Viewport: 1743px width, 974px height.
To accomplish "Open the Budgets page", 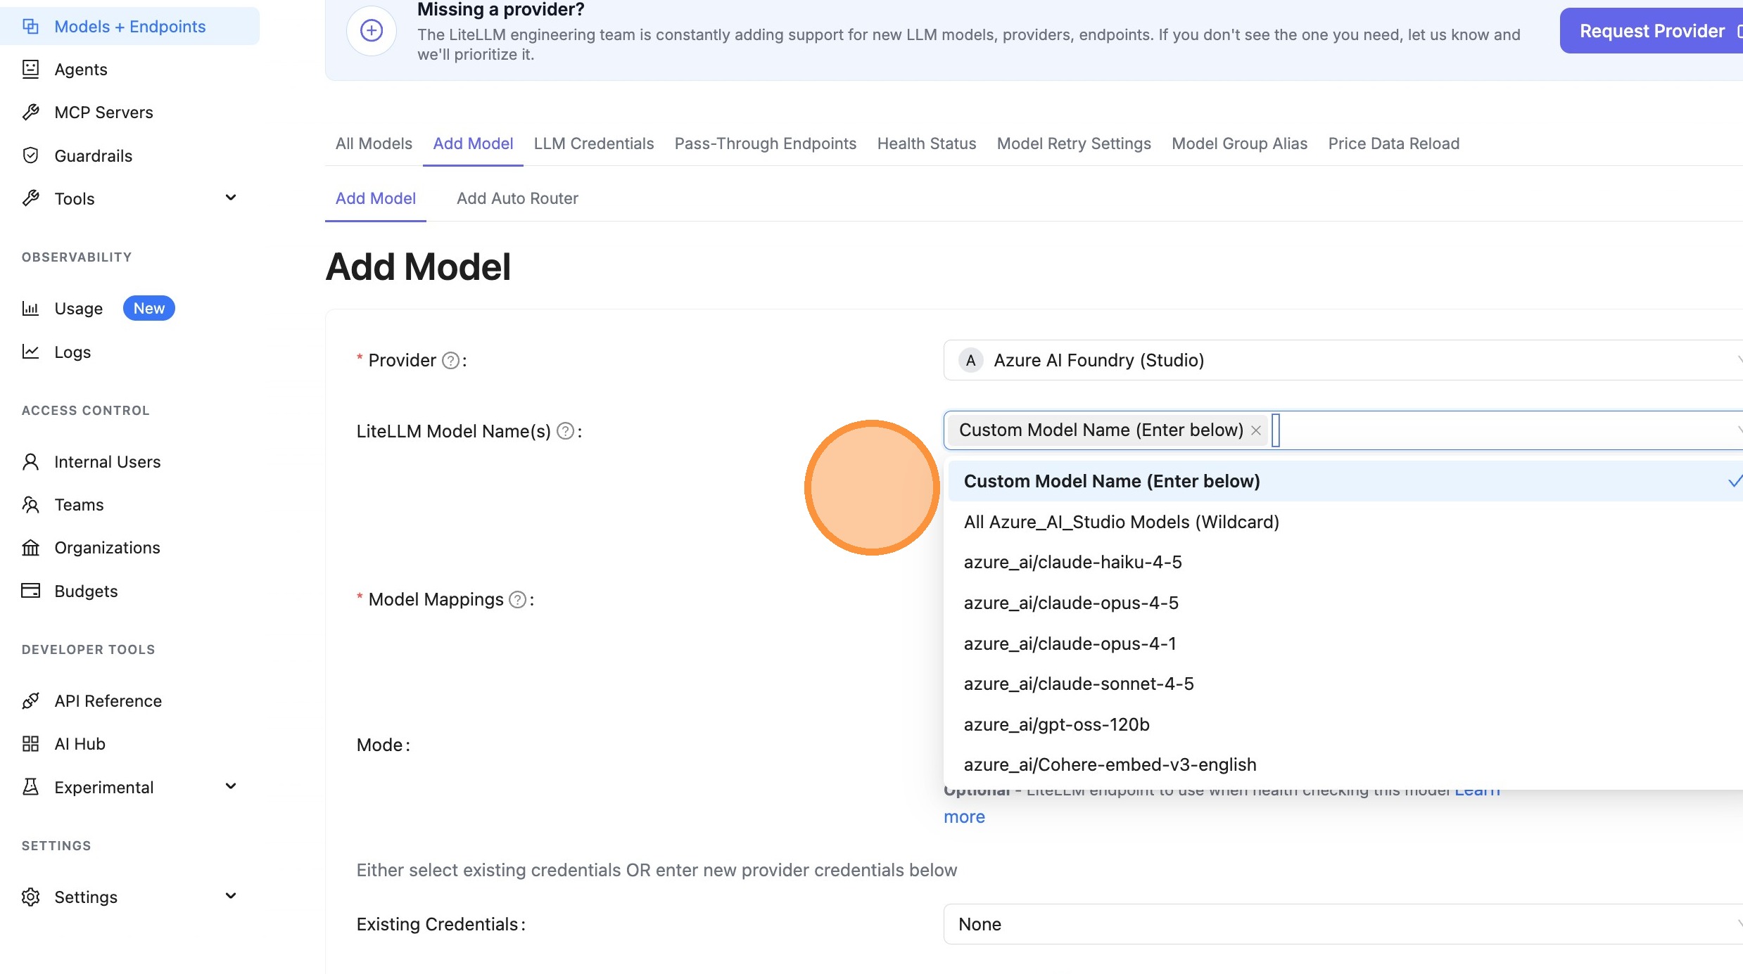I will coord(86,591).
